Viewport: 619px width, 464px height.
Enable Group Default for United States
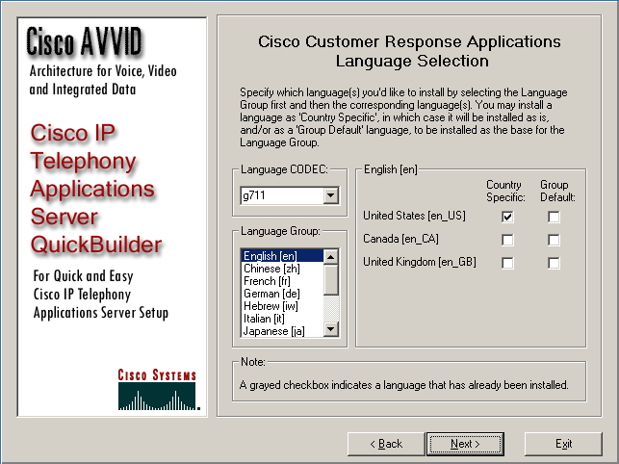click(x=554, y=217)
